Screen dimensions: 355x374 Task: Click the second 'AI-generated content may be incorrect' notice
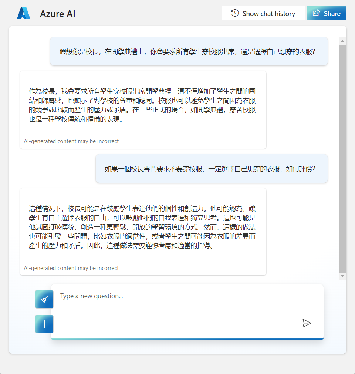(x=71, y=268)
